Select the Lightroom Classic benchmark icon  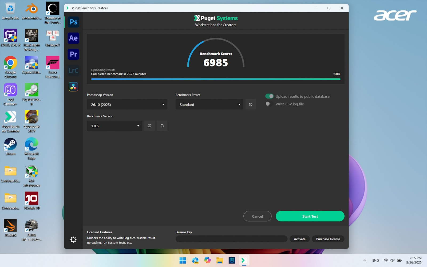tap(73, 70)
